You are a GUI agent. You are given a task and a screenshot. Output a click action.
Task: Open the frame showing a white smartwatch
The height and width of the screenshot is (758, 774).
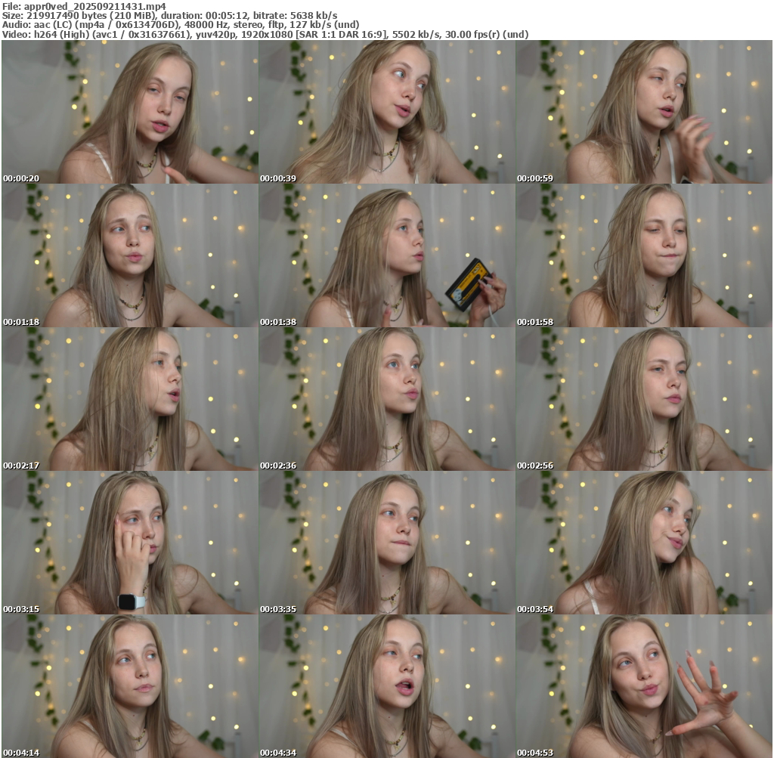click(129, 543)
